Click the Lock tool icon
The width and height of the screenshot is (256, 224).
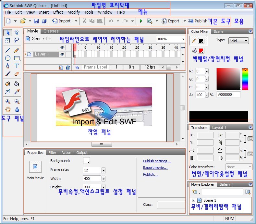[17, 109]
